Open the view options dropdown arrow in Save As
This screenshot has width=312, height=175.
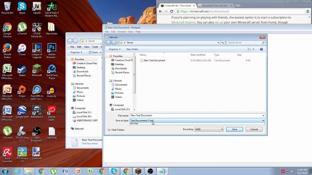pyautogui.click(x=253, y=49)
